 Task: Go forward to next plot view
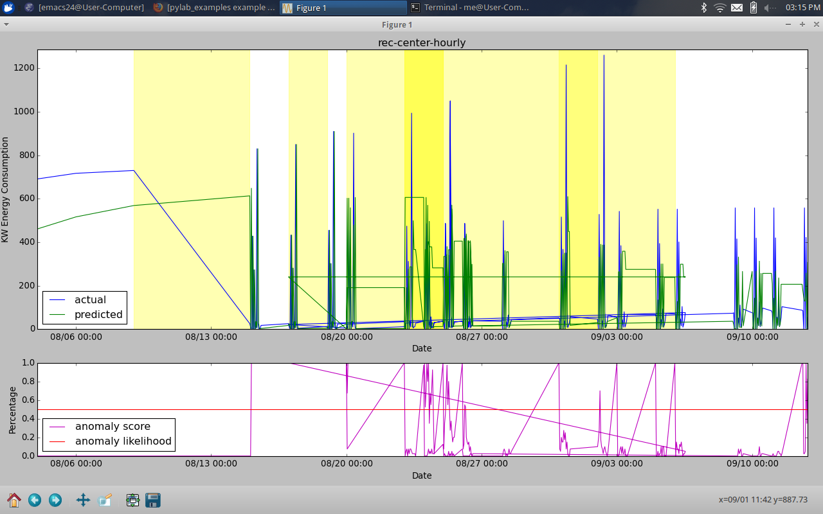[55, 500]
